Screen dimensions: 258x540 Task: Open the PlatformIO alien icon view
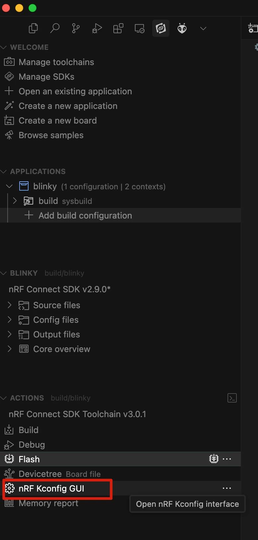182,29
